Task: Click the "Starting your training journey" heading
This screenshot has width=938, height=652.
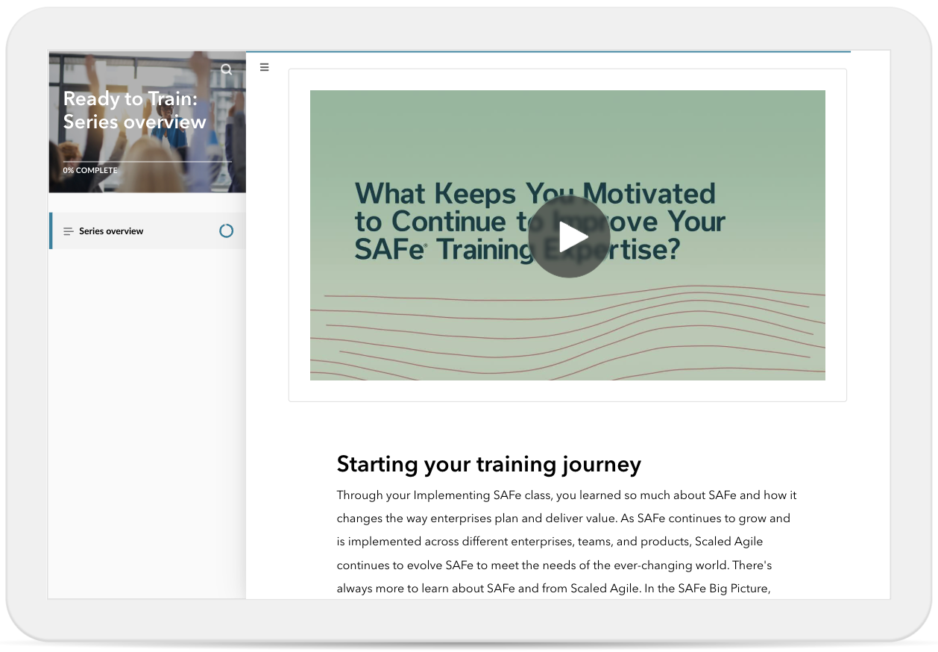Action: click(x=489, y=464)
